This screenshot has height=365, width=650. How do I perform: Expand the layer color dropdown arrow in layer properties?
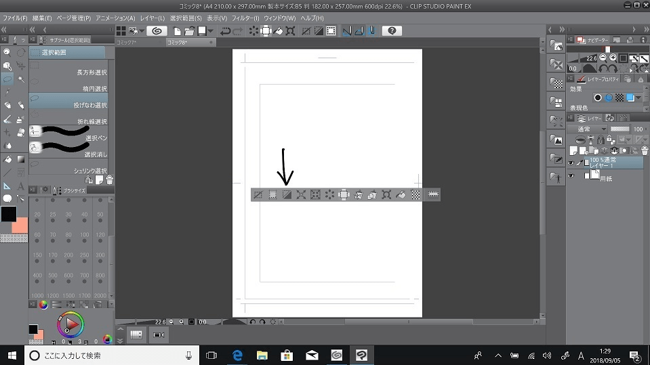[638, 98]
